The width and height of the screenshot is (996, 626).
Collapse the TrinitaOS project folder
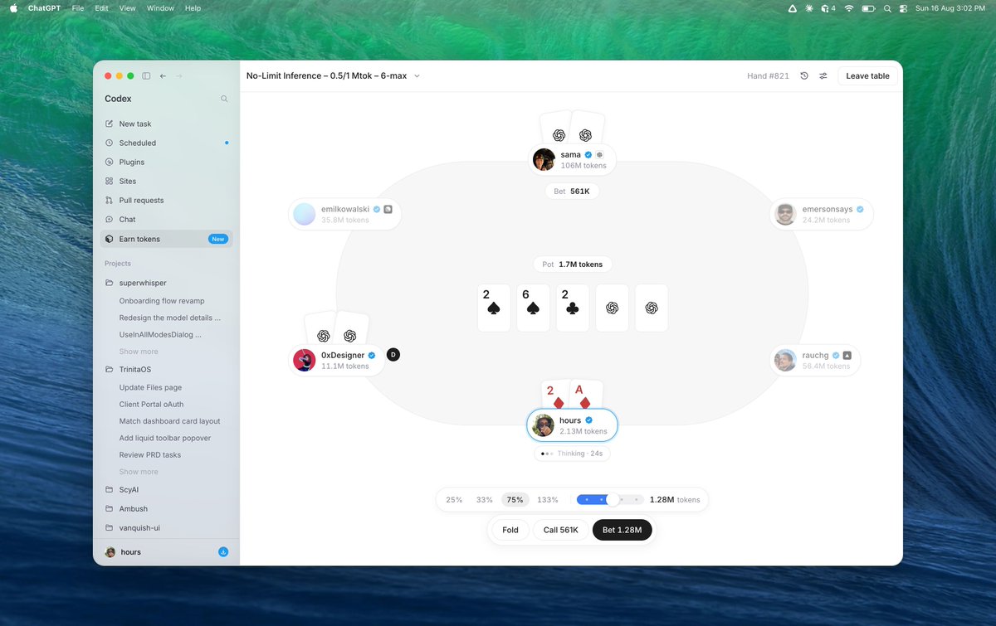click(110, 369)
